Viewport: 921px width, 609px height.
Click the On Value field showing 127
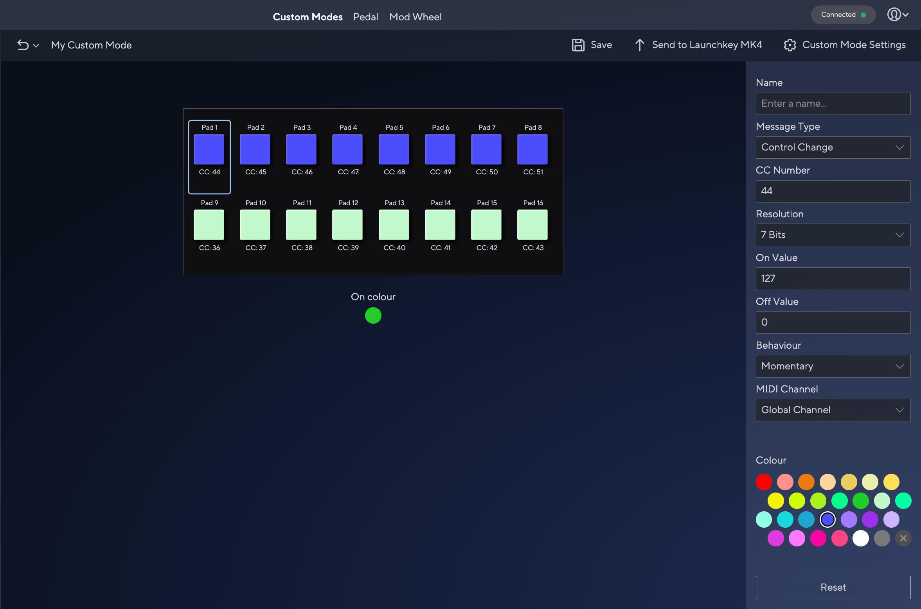833,279
